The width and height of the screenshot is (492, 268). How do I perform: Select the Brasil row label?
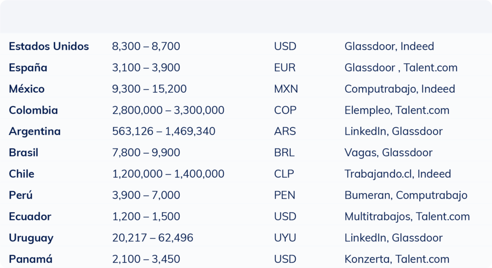click(x=24, y=153)
